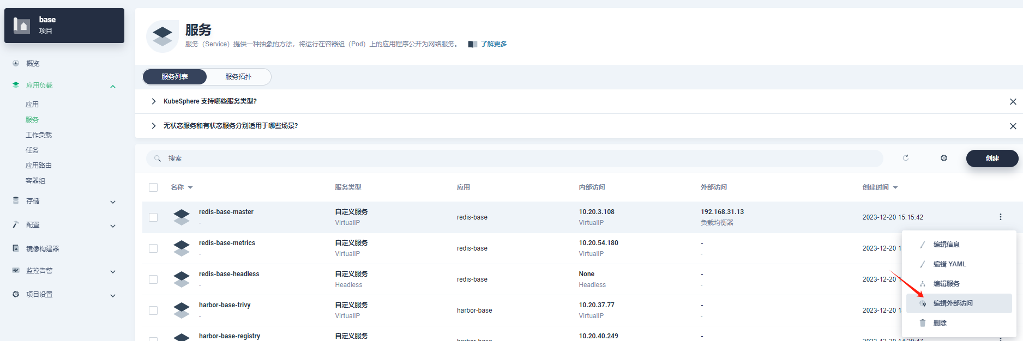Screen dimensions: 1023x341
Task: Expand the 配置 sidebar section
Action: click(113, 226)
